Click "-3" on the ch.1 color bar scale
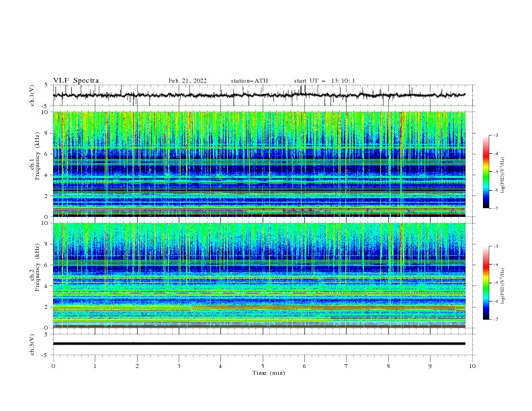Viewport: 532px width, 411px height. tap(496, 135)
